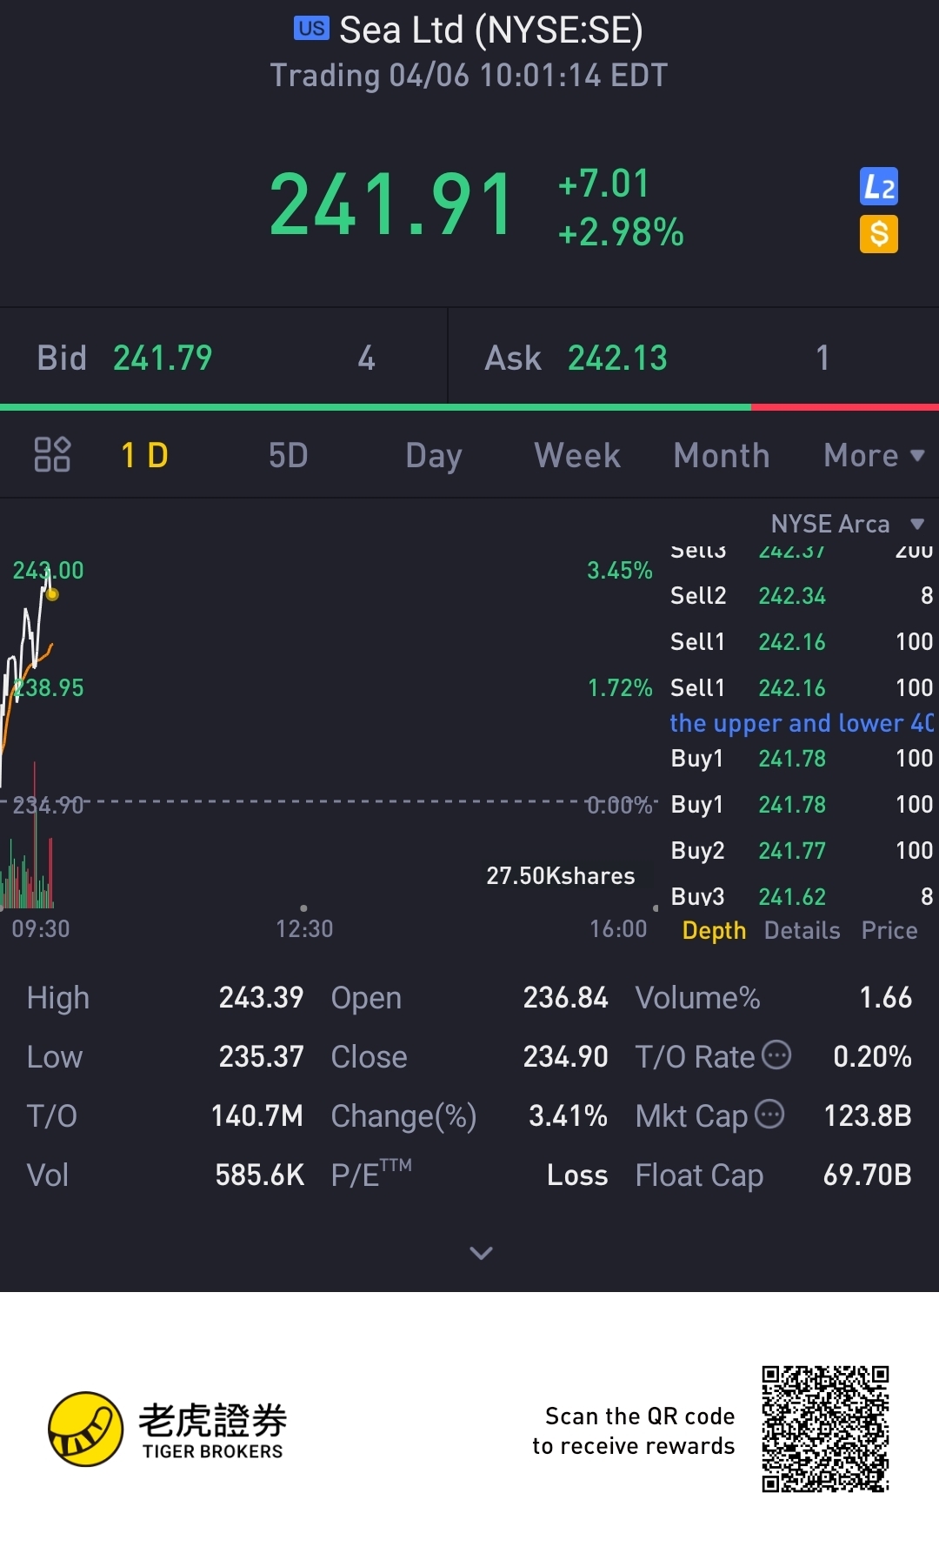Switch to the Week chart tab
Image resolution: width=939 pixels, height=1567 pixels.
(x=577, y=455)
